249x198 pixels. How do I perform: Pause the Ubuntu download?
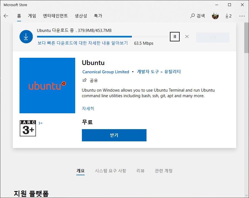[175, 37]
